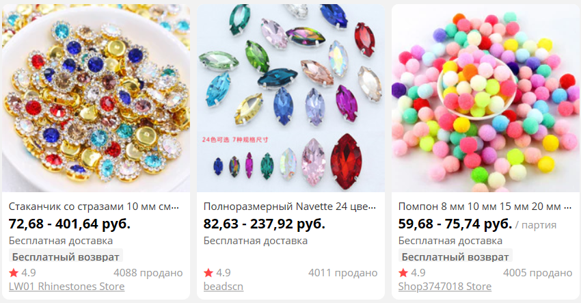Click 'Бесплатная доставка' under the Navette listing
The width and height of the screenshot is (581, 303).
pos(256,241)
